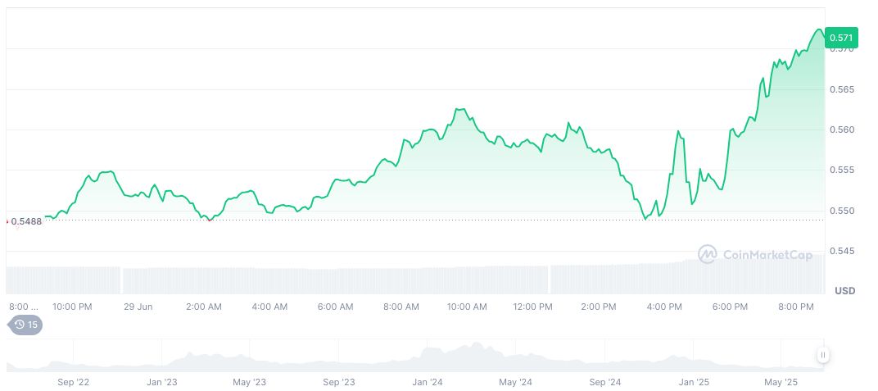Click the USD currency label
The height and width of the screenshot is (391, 878).
(x=844, y=291)
